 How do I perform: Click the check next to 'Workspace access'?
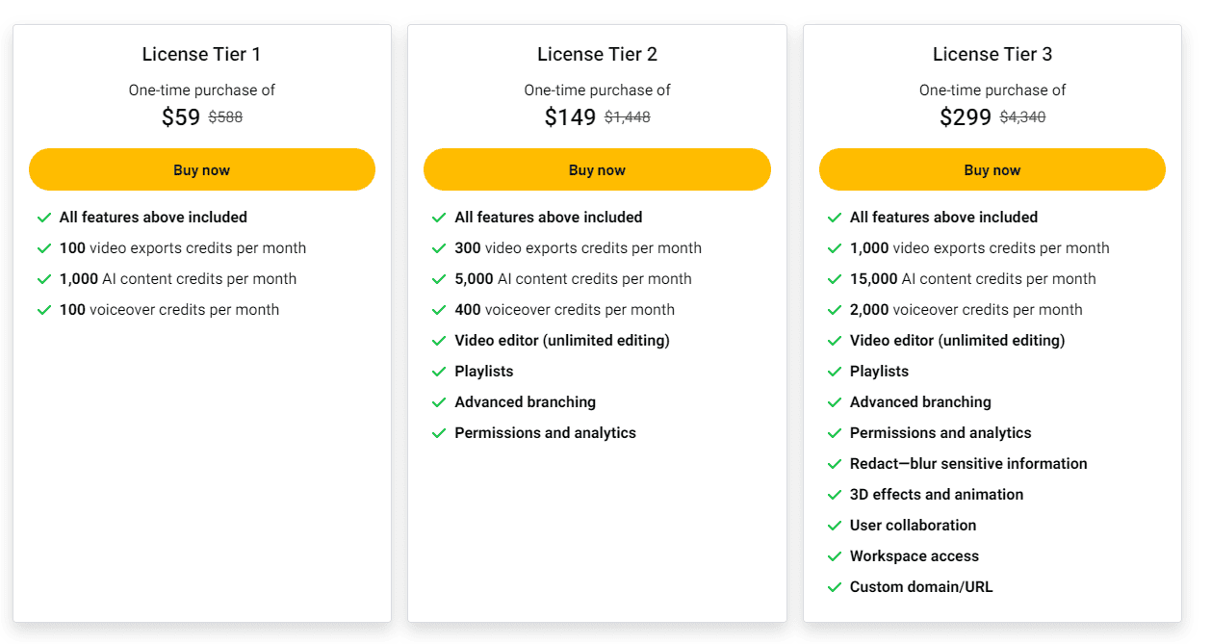(x=835, y=555)
